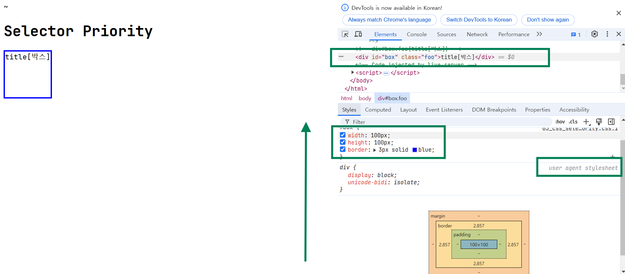
Task: Select the Styles pane tab
Action: [349, 110]
